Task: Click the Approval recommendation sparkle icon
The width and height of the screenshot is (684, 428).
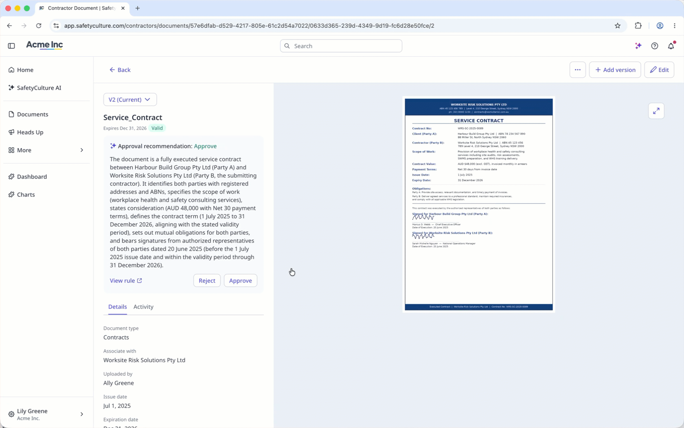Action: (x=113, y=146)
